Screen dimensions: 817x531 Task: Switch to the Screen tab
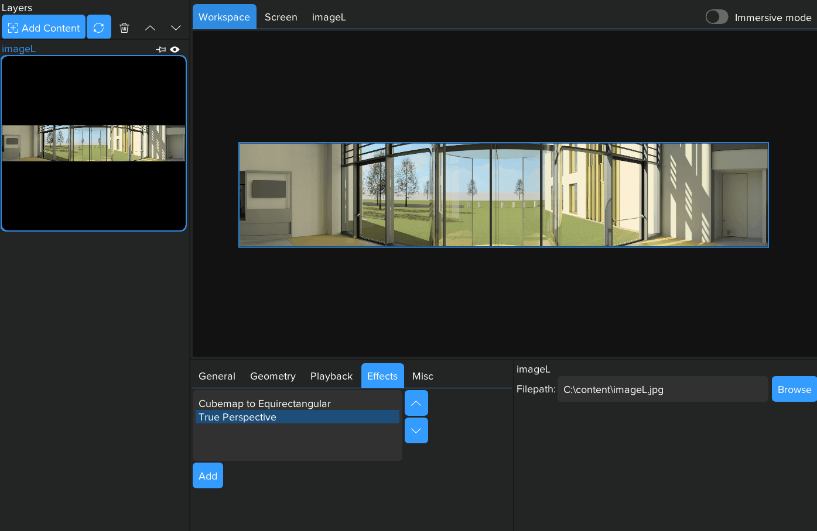click(x=281, y=17)
